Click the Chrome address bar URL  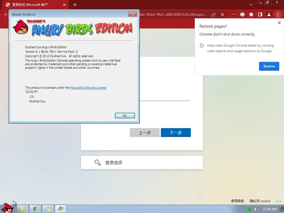point(173,14)
